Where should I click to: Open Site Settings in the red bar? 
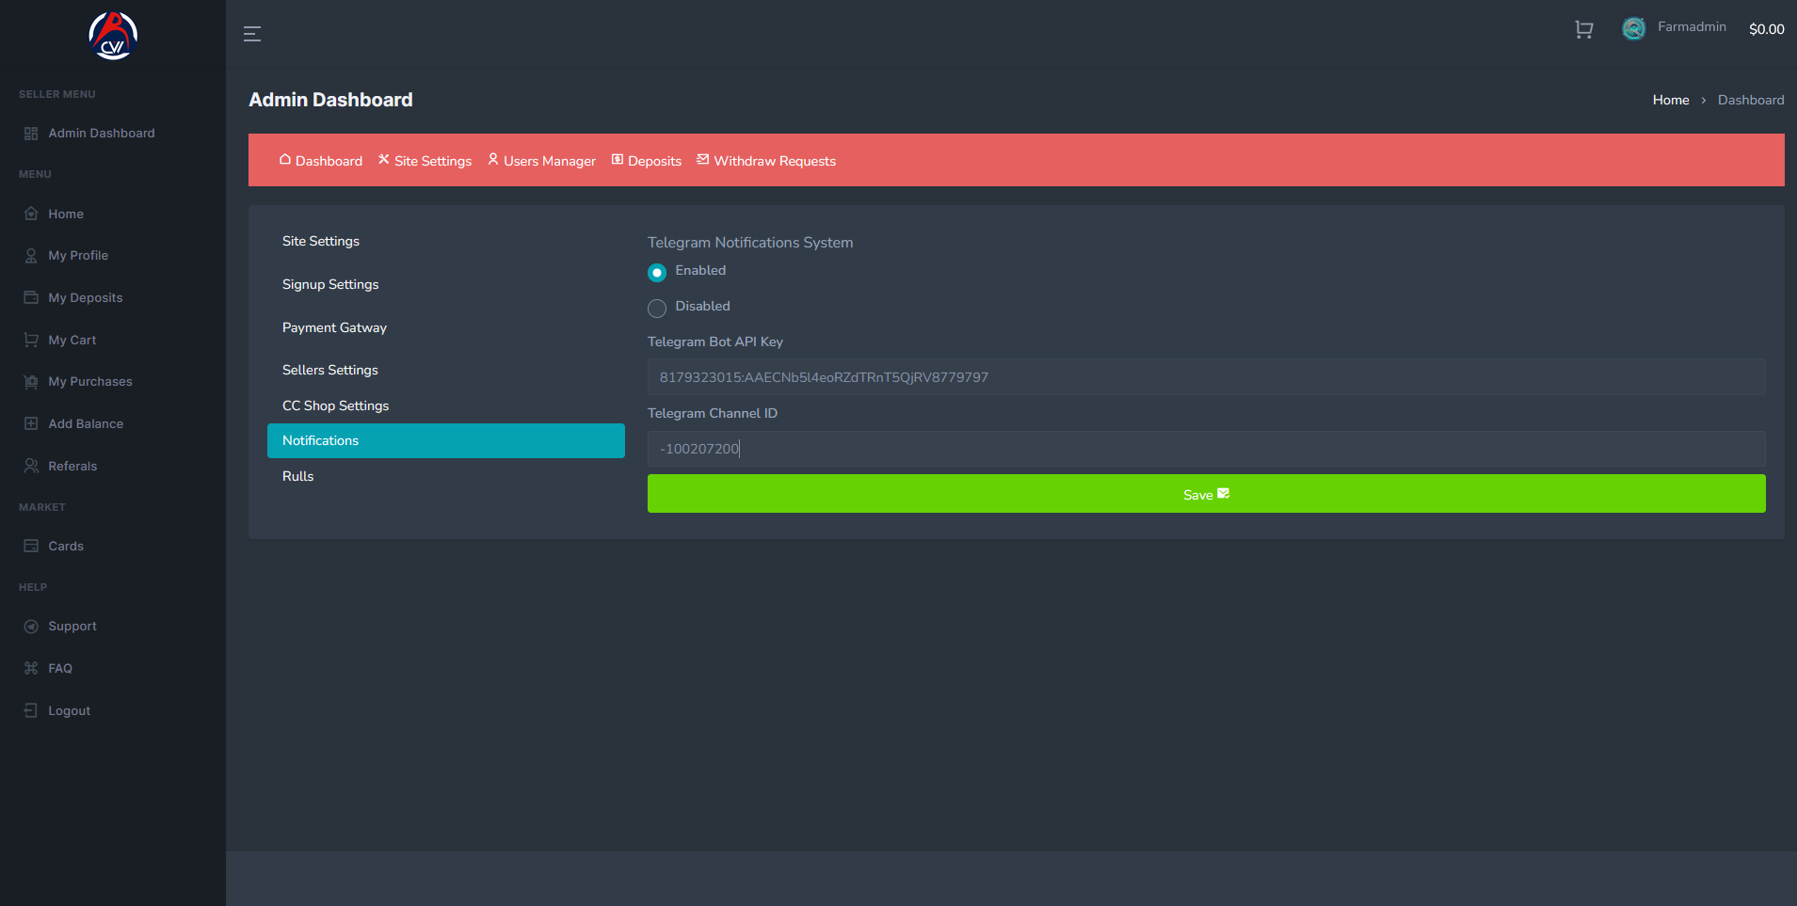425,161
